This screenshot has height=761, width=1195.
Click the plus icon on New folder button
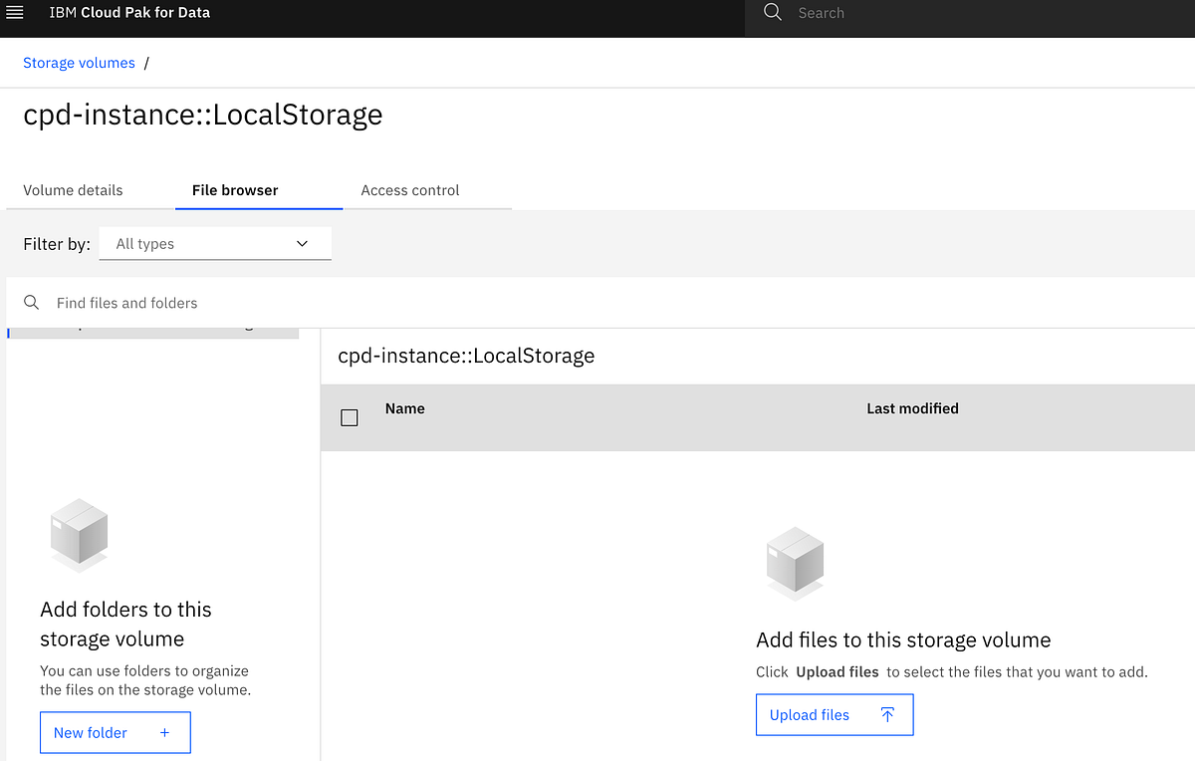pyautogui.click(x=164, y=732)
